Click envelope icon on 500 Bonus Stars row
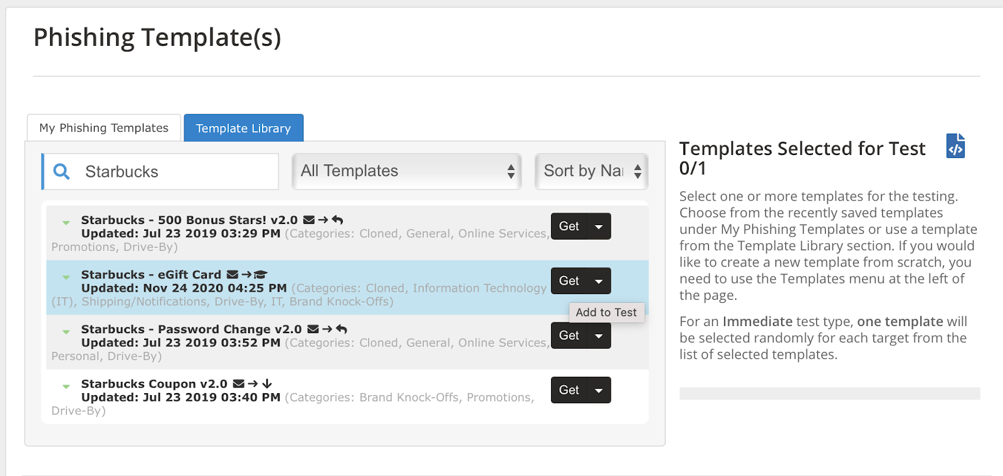The height and width of the screenshot is (476, 1003). pos(309,220)
